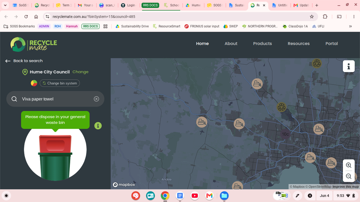This screenshot has width=360, height=202.
Task: Bookmark this page with the star icon
Action: tap(312, 17)
